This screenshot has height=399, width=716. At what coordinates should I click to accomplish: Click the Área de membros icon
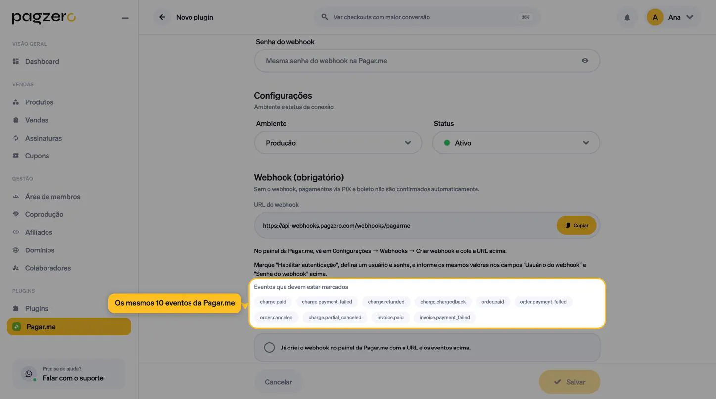[x=16, y=197]
